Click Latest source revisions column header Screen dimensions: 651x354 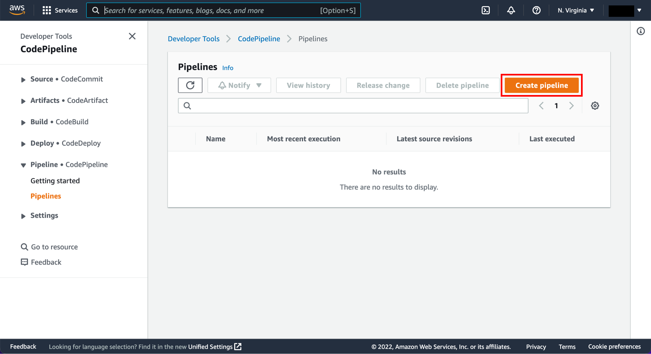[x=434, y=139]
